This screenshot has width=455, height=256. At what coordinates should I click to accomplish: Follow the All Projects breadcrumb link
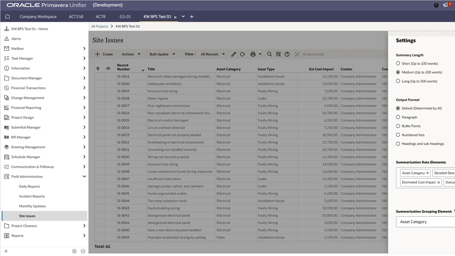(x=100, y=26)
